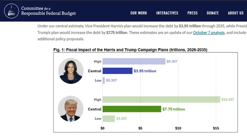
Task: Go to the INTERACTIVES section
Action: coord(167,13)
